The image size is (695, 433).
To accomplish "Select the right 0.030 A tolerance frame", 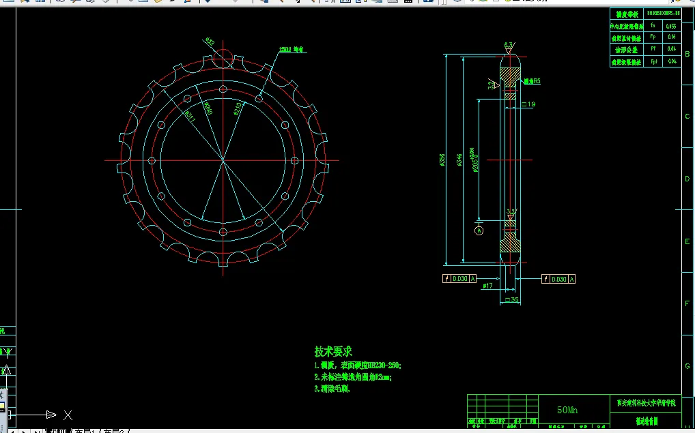I will (x=558, y=279).
